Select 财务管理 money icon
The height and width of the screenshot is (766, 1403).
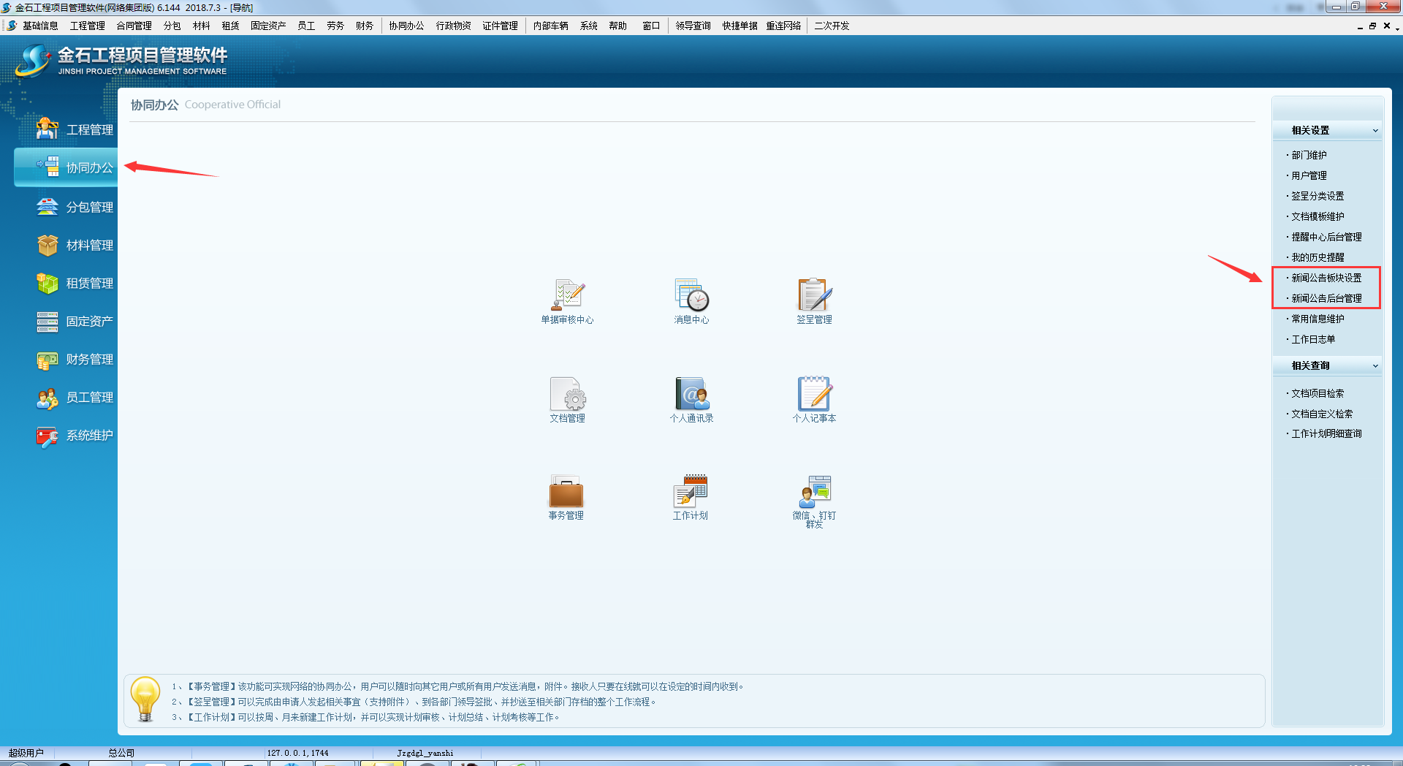click(47, 359)
